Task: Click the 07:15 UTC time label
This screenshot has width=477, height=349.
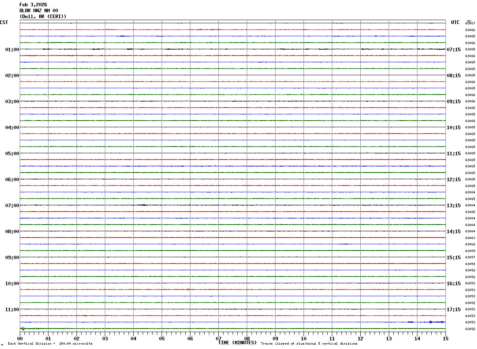Action: click(x=453, y=50)
